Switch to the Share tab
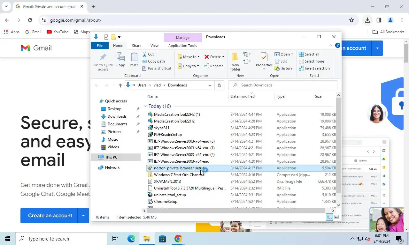 [x=136, y=46]
